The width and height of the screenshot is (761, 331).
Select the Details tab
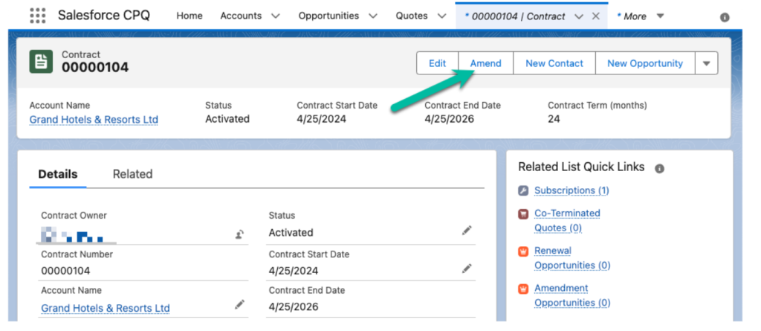pyautogui.click(x=58, y=174)
